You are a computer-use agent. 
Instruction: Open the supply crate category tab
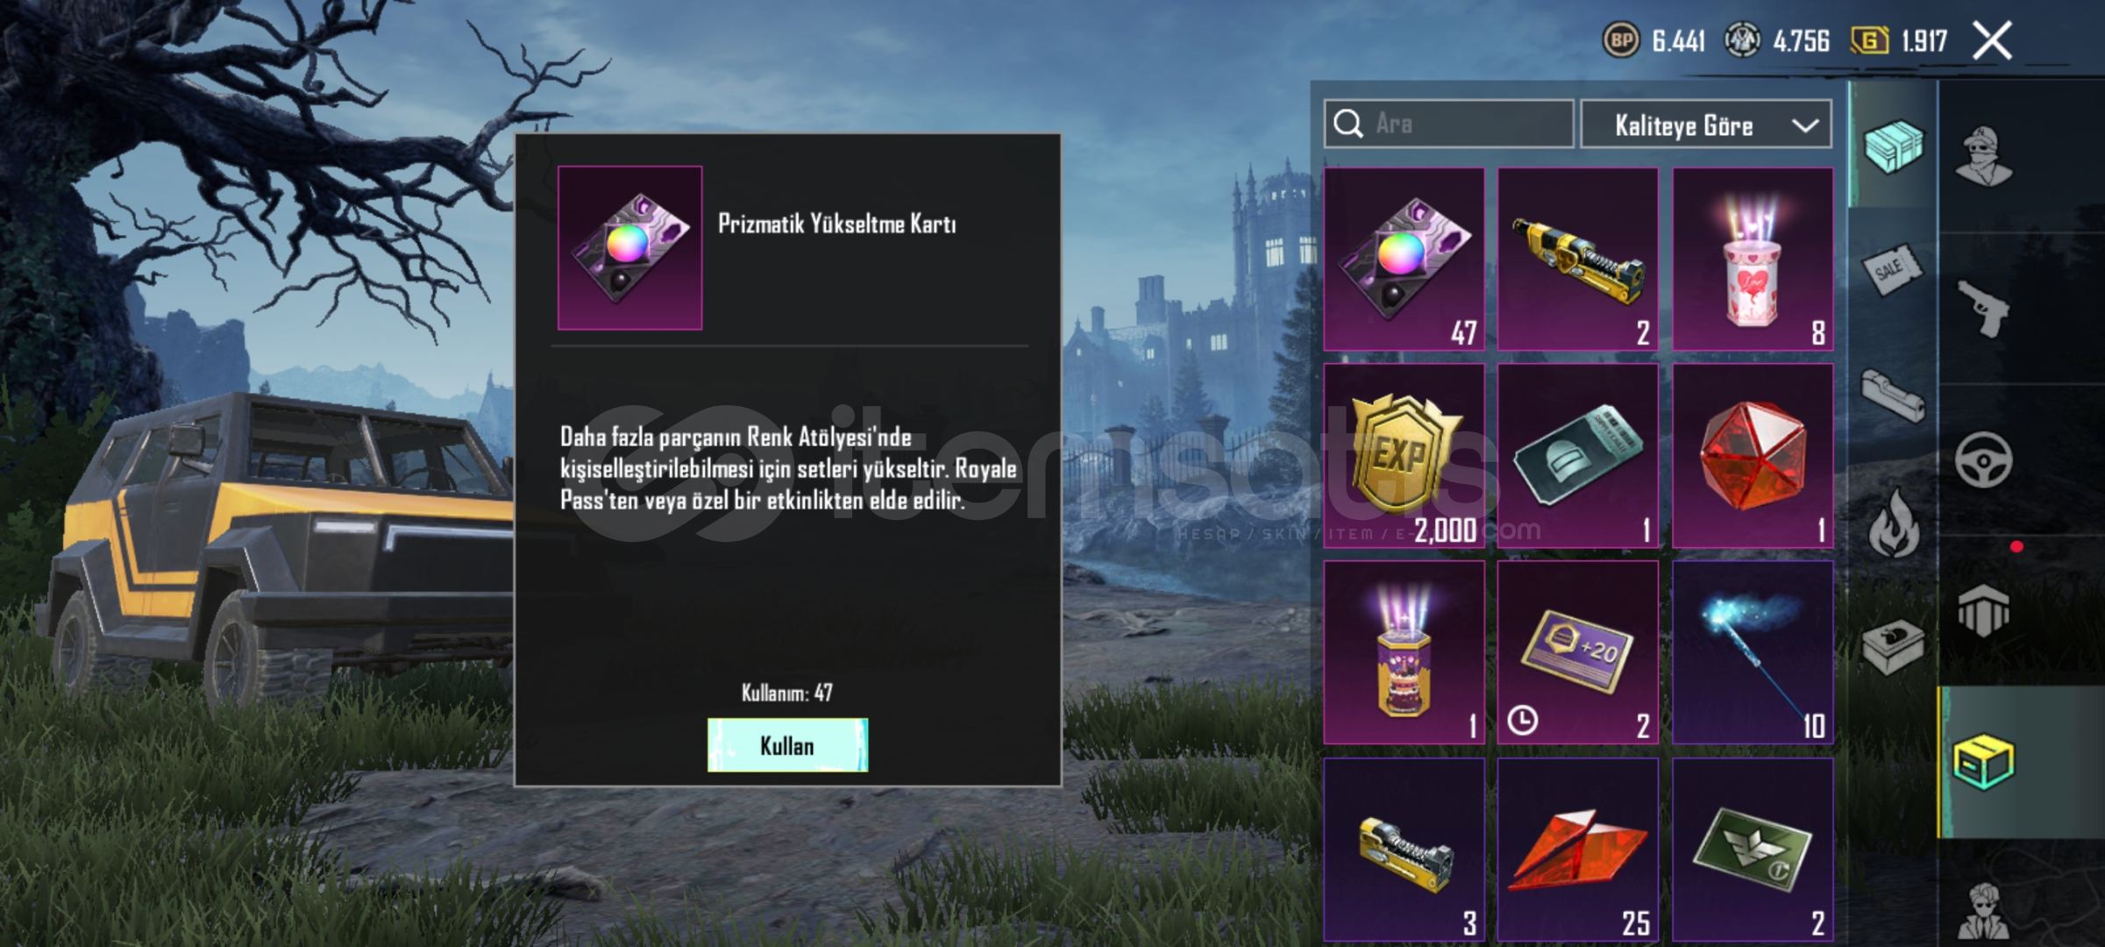click(x=1893, y=146)
